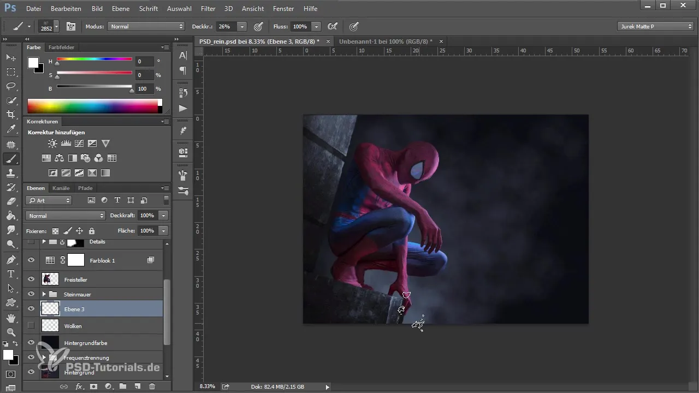Switch to the Pfade tab
The width and height of the screenshot is (699, 393).
click(x=85, y=188)
